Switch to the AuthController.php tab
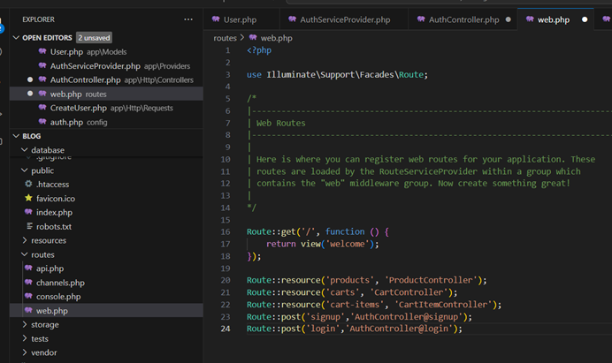The image size is (612, 363). pyautogui.click(x=463, y=19)
